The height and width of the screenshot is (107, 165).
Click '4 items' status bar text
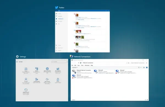73,100
